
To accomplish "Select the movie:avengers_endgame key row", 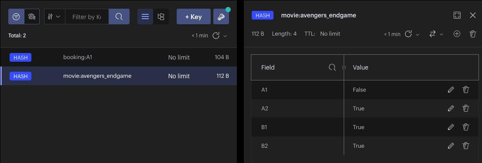I will 119,76.
